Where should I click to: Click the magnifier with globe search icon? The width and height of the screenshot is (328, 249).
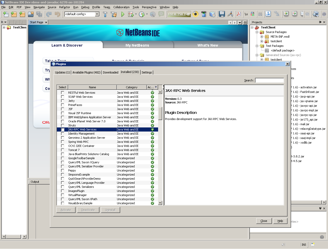pyautogui.click(x=316, y=14)
